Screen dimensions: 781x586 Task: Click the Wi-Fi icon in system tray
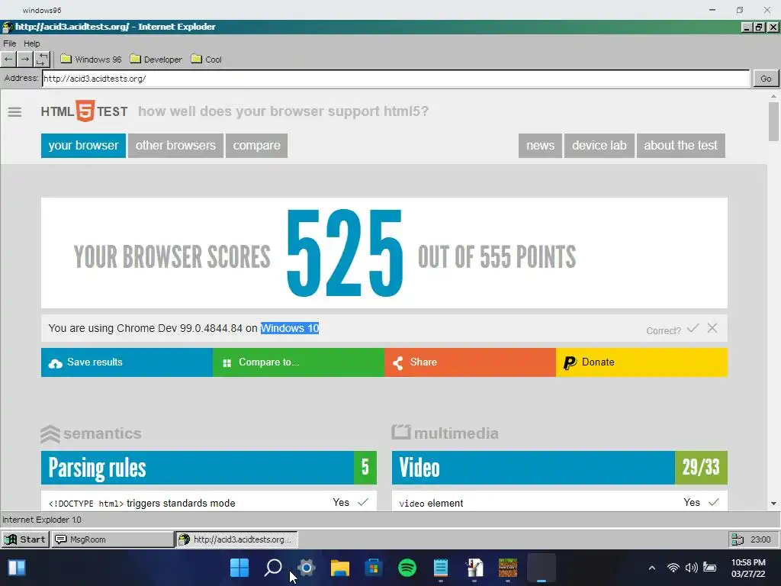coord(673,568)
